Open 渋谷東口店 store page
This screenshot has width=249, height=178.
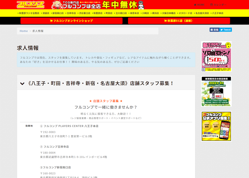click(x=84, y=13)
